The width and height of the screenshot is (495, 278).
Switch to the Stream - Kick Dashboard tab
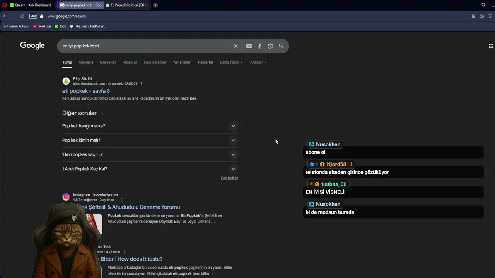31,5
